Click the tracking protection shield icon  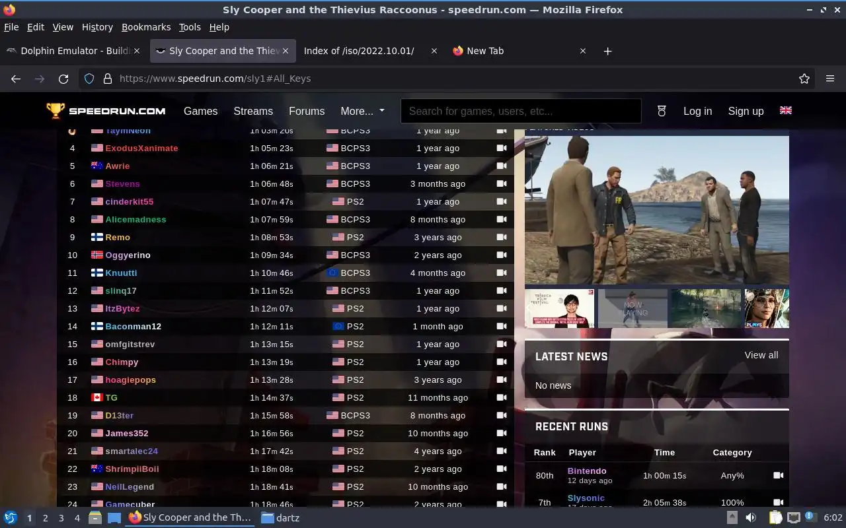(x=89, y=79)
